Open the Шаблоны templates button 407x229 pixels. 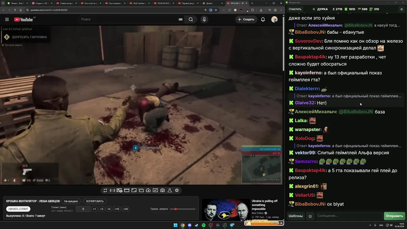pyautogui.click(x=296, y=216)
